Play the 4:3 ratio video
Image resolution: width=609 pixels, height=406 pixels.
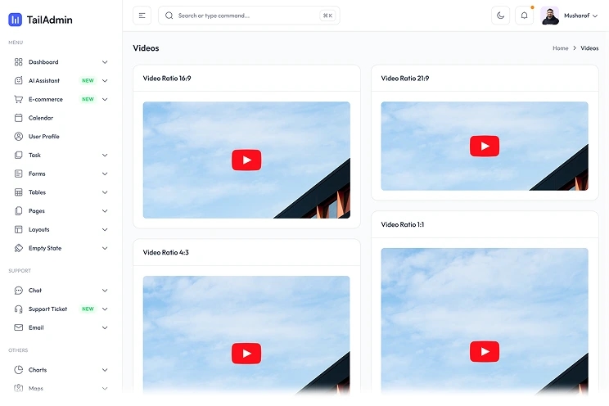click(246, 354)
